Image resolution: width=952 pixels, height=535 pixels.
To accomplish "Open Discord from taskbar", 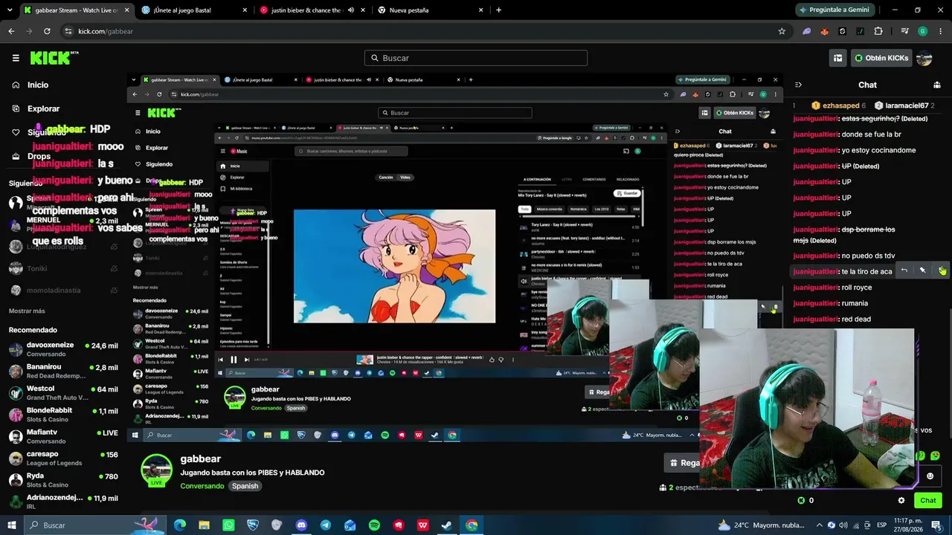I will coord(301,525).
